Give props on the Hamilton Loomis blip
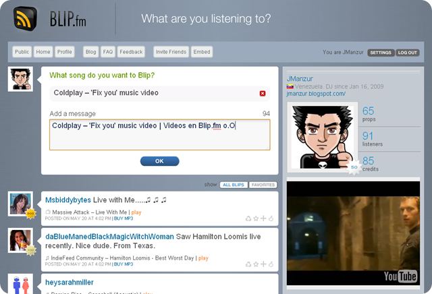 click(x=271, y=264)
